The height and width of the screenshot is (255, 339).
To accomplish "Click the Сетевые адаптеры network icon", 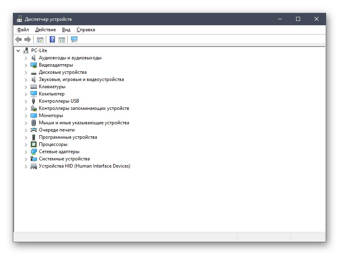I will (34, 152).
